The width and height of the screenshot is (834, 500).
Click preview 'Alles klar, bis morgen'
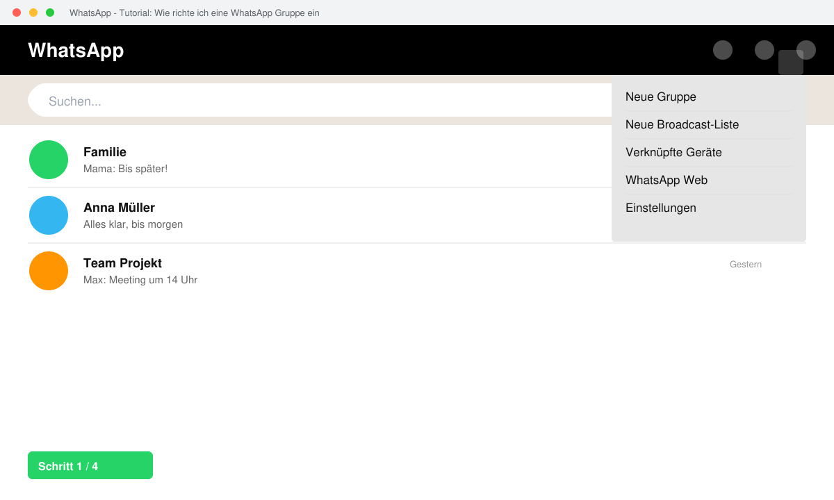[x=133, y=224]
